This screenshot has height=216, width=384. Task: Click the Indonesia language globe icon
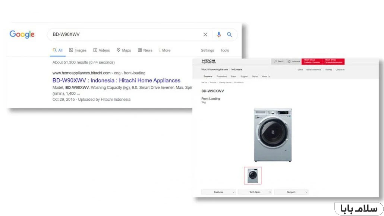pyautogui.click(x=289, y=62)
